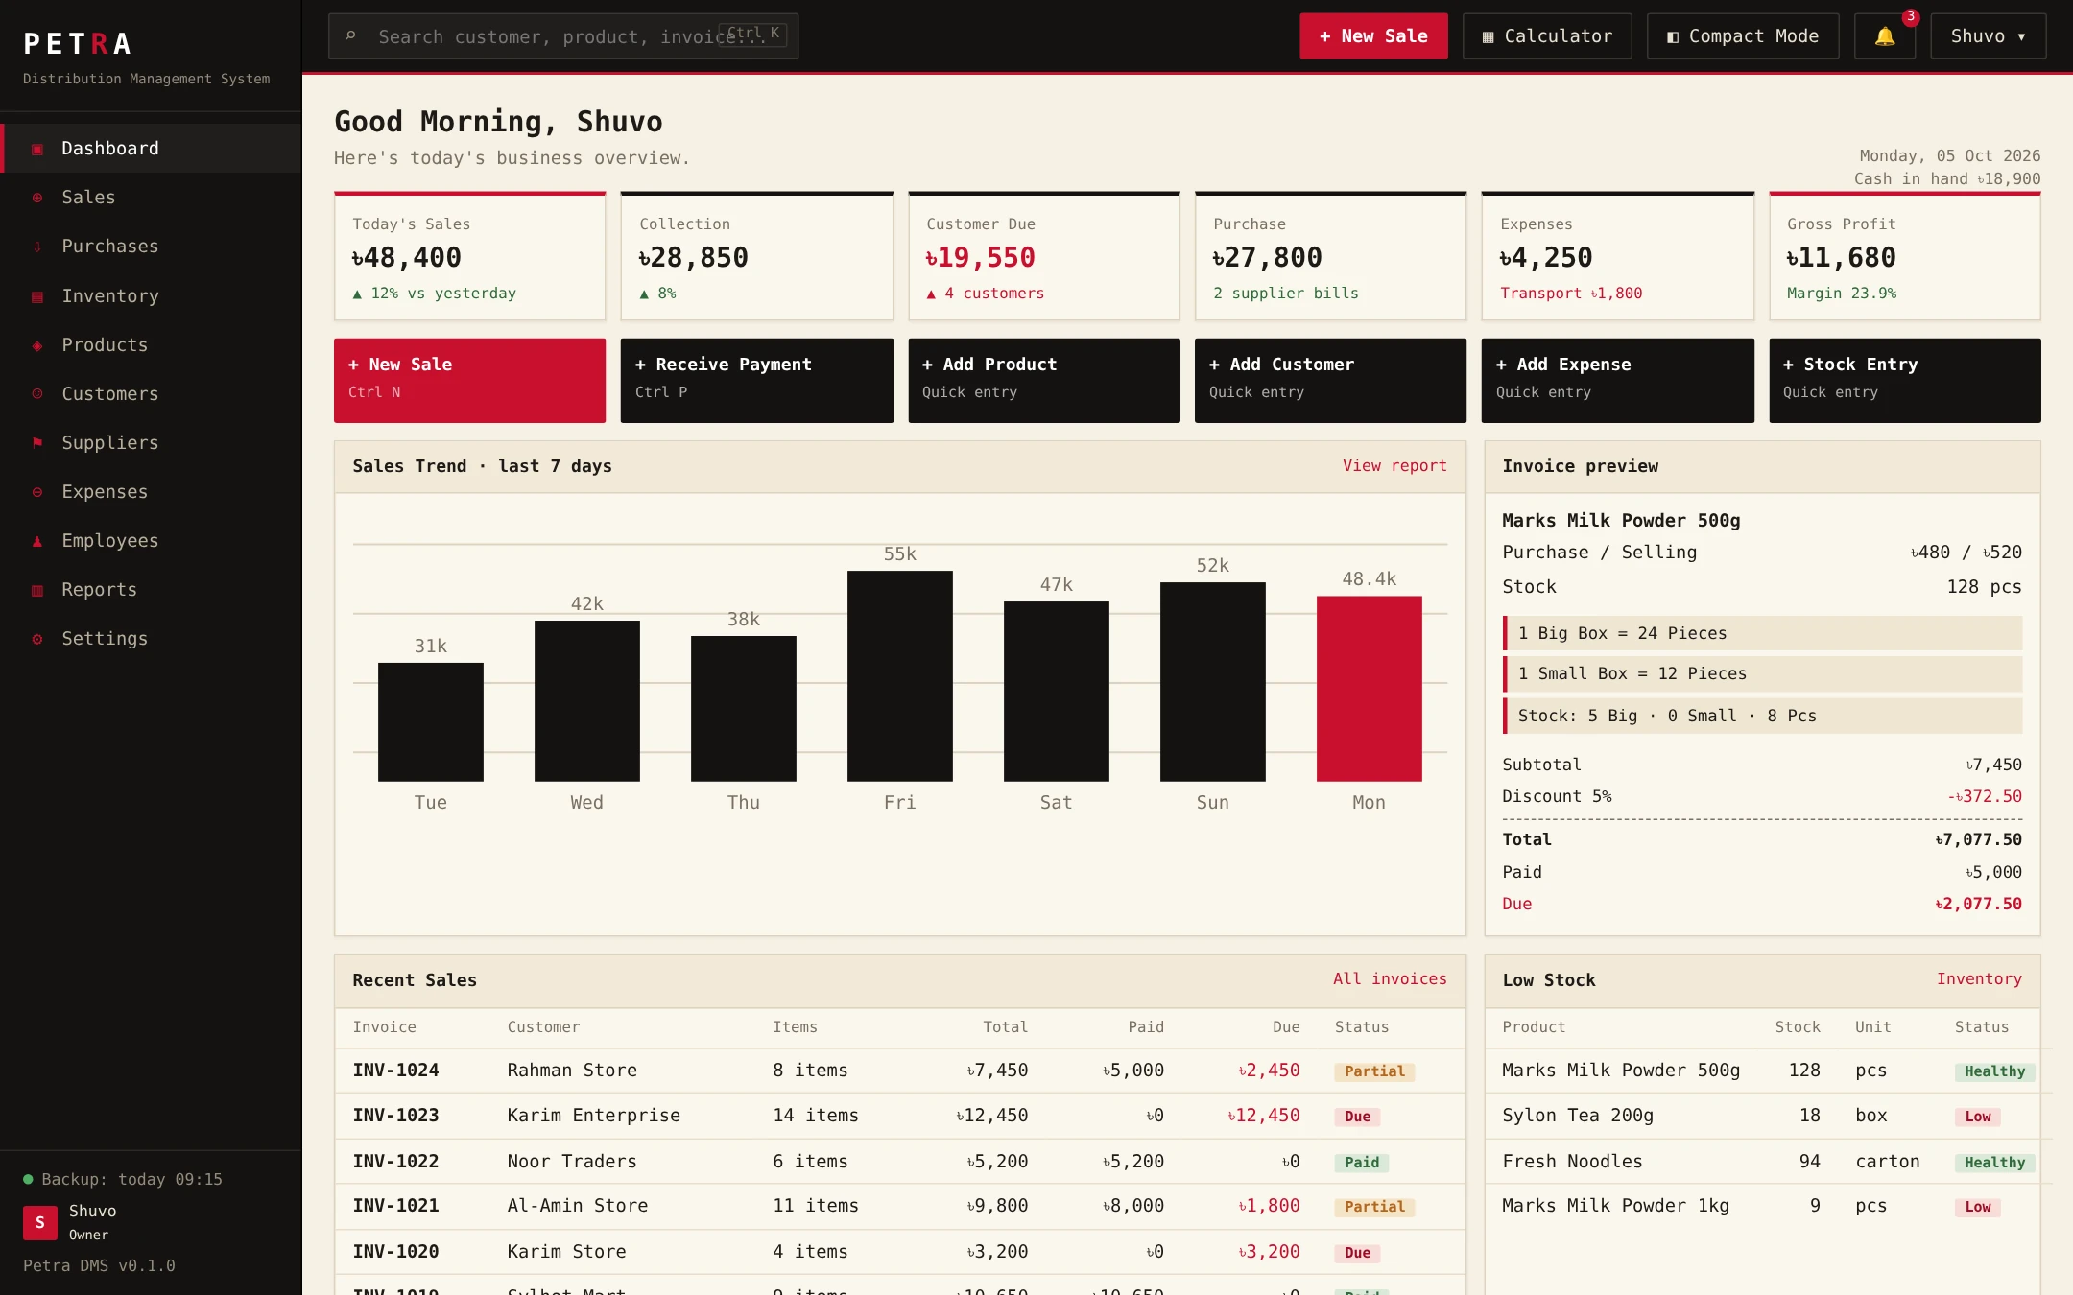
Task: Open the Sales menu item
Action: click(151, 198)
